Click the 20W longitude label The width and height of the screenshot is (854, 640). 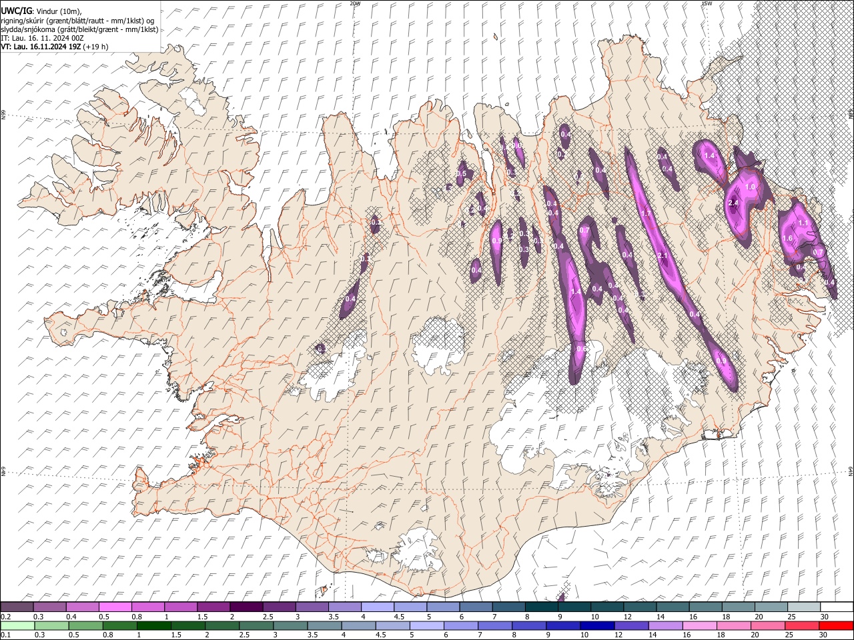[355, 3]
